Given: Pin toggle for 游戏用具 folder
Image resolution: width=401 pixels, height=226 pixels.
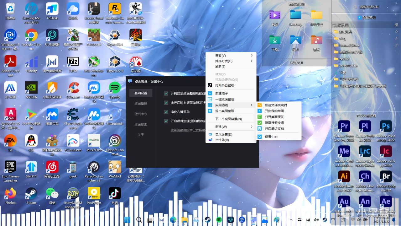Looking at the screenshot, I should coord(396,32).
